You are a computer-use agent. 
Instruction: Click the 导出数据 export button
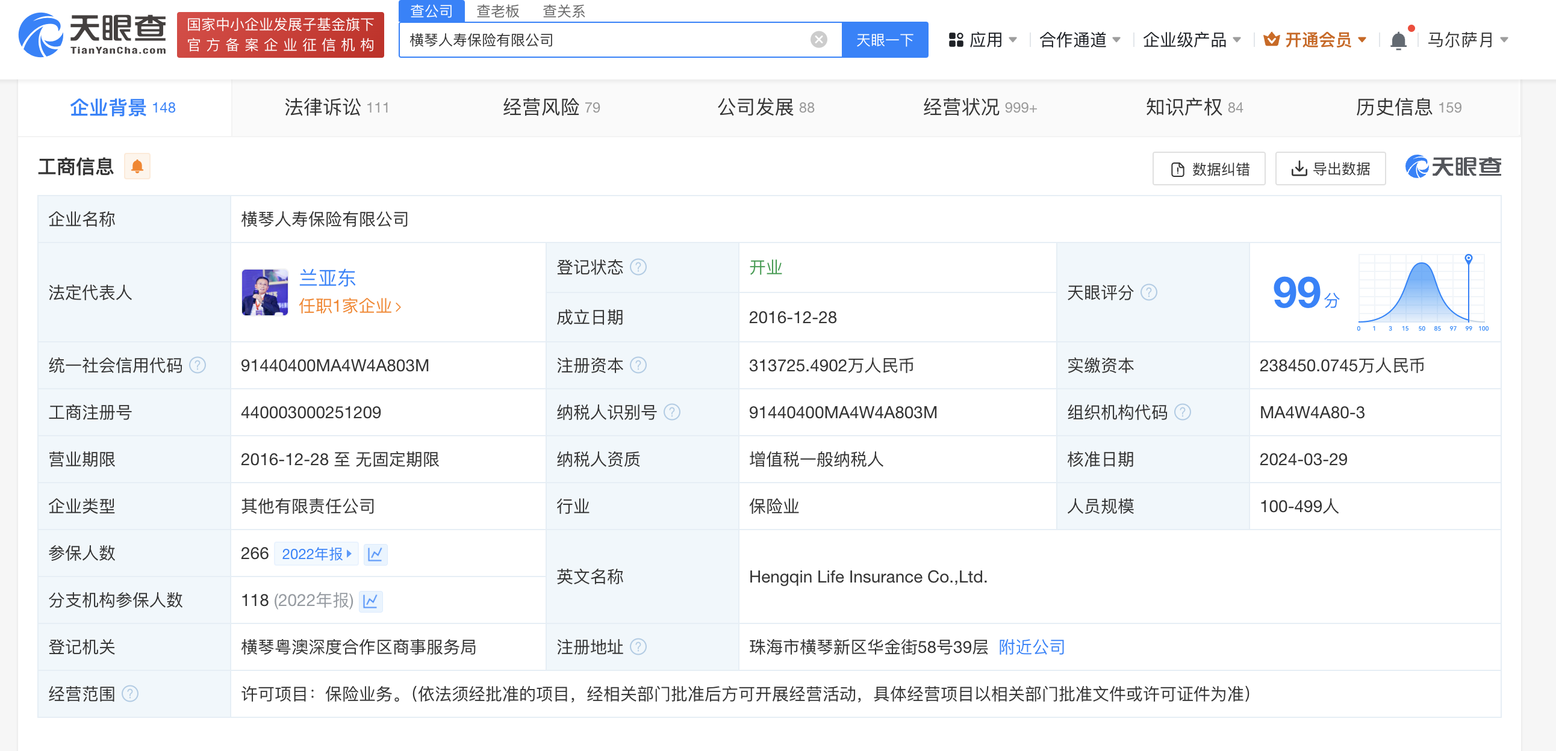(x=1330, y=169)
